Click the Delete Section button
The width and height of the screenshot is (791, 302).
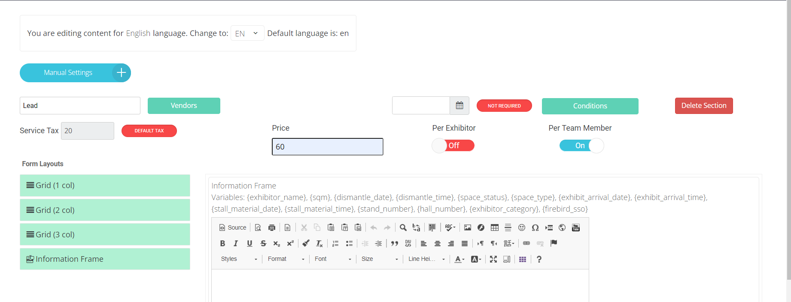click(x=703, y=106)
